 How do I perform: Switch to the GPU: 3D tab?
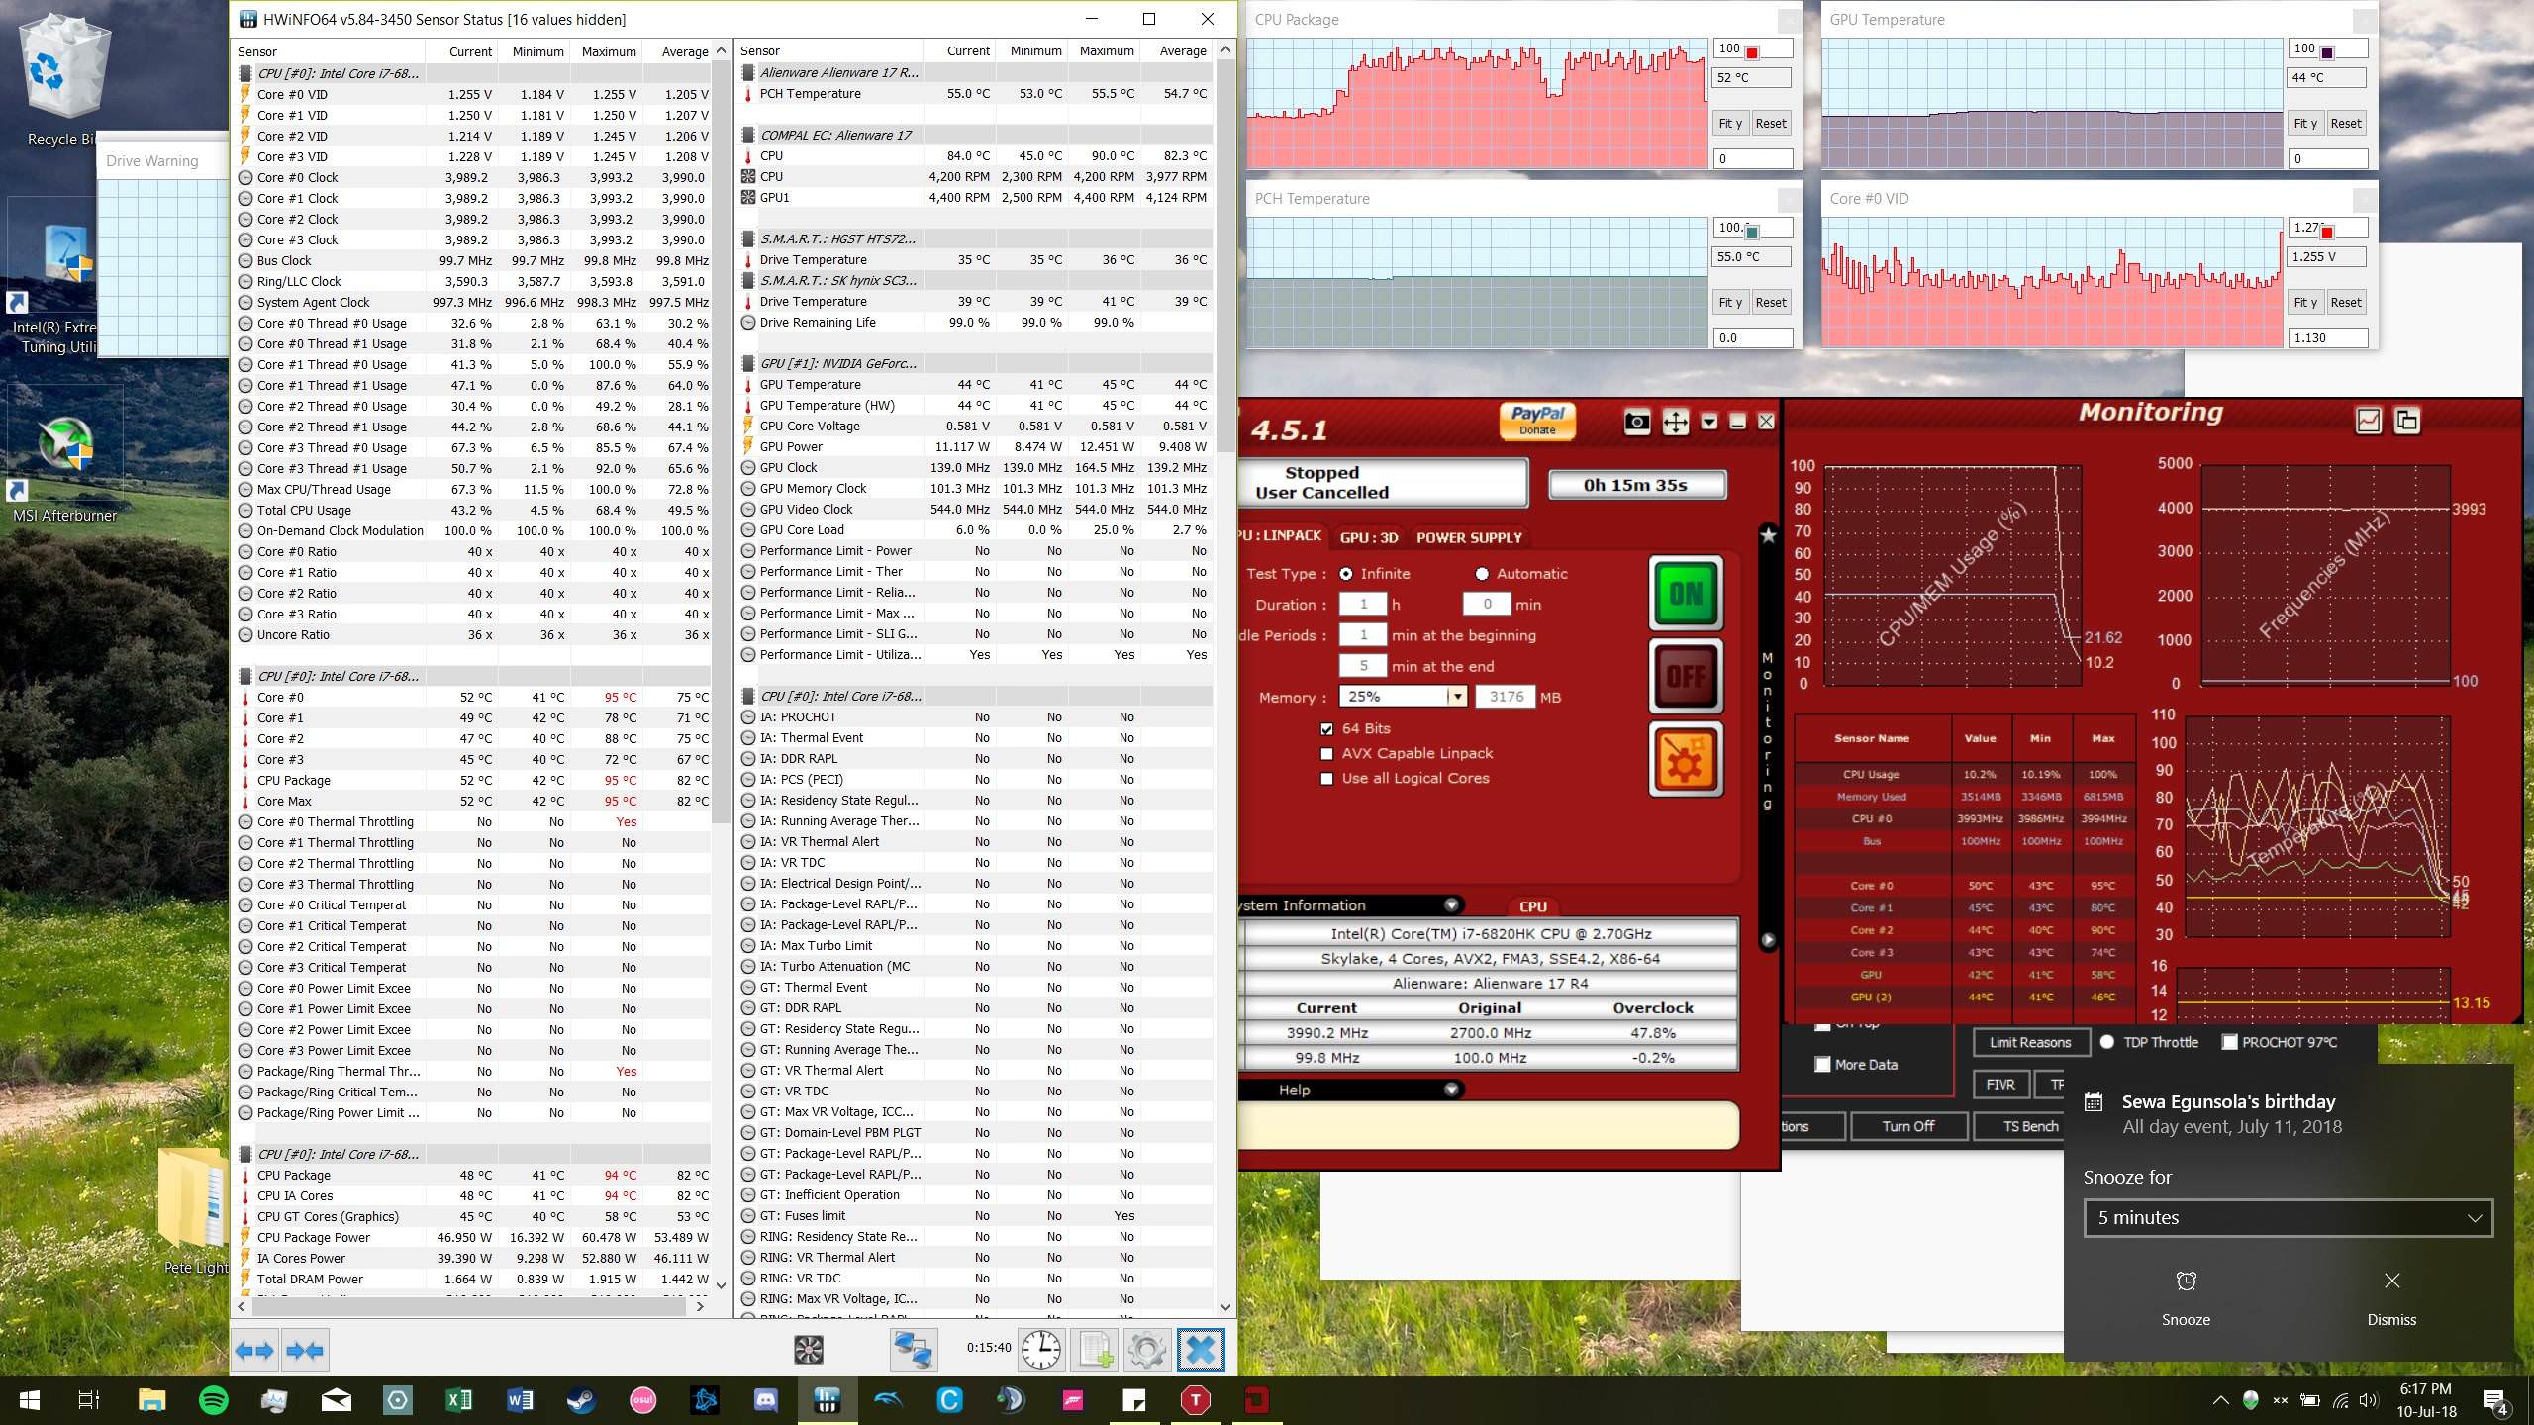pos(1368,537)
